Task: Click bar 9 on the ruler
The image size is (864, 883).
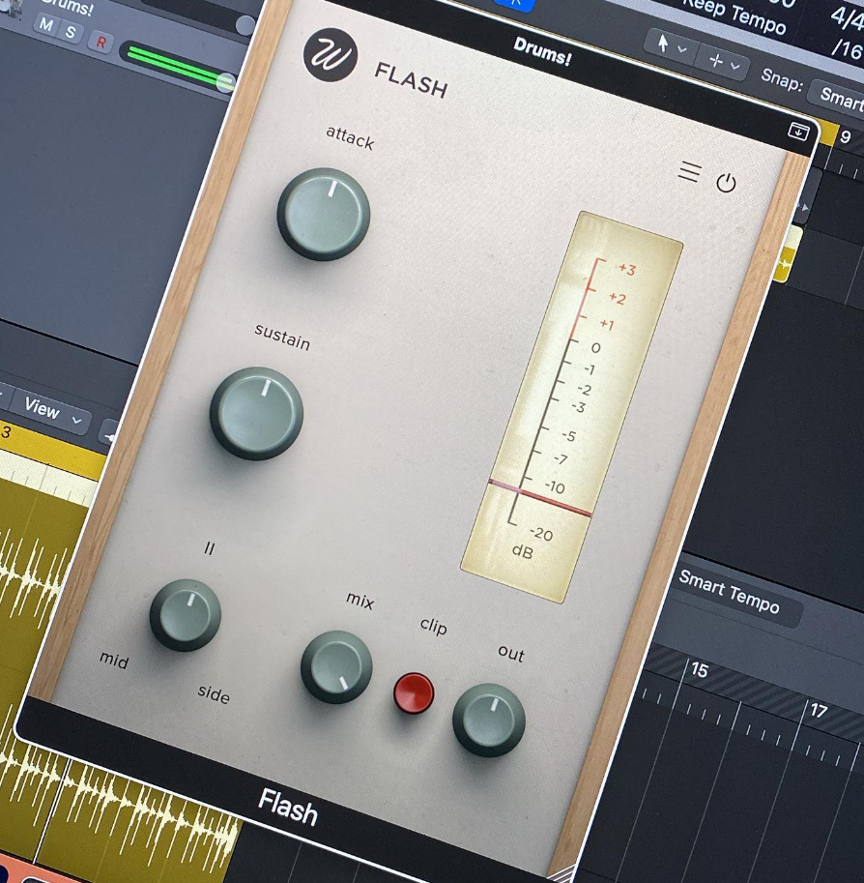Action: click(845, 136)
